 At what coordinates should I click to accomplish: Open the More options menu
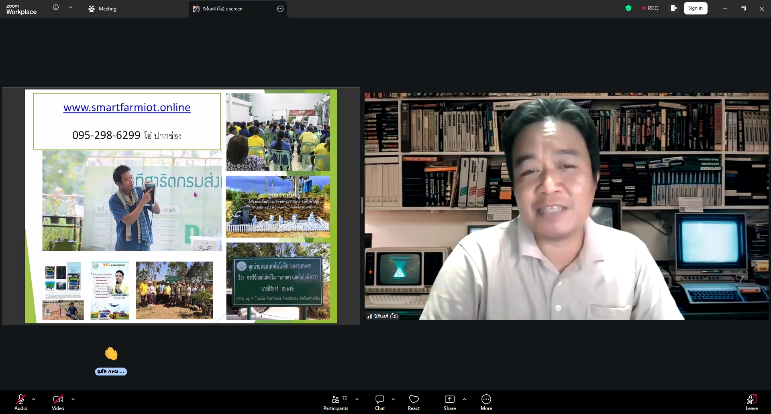[486, 402]
